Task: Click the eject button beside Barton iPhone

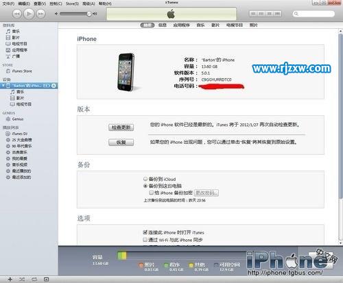Action: [x=54, y=86]
